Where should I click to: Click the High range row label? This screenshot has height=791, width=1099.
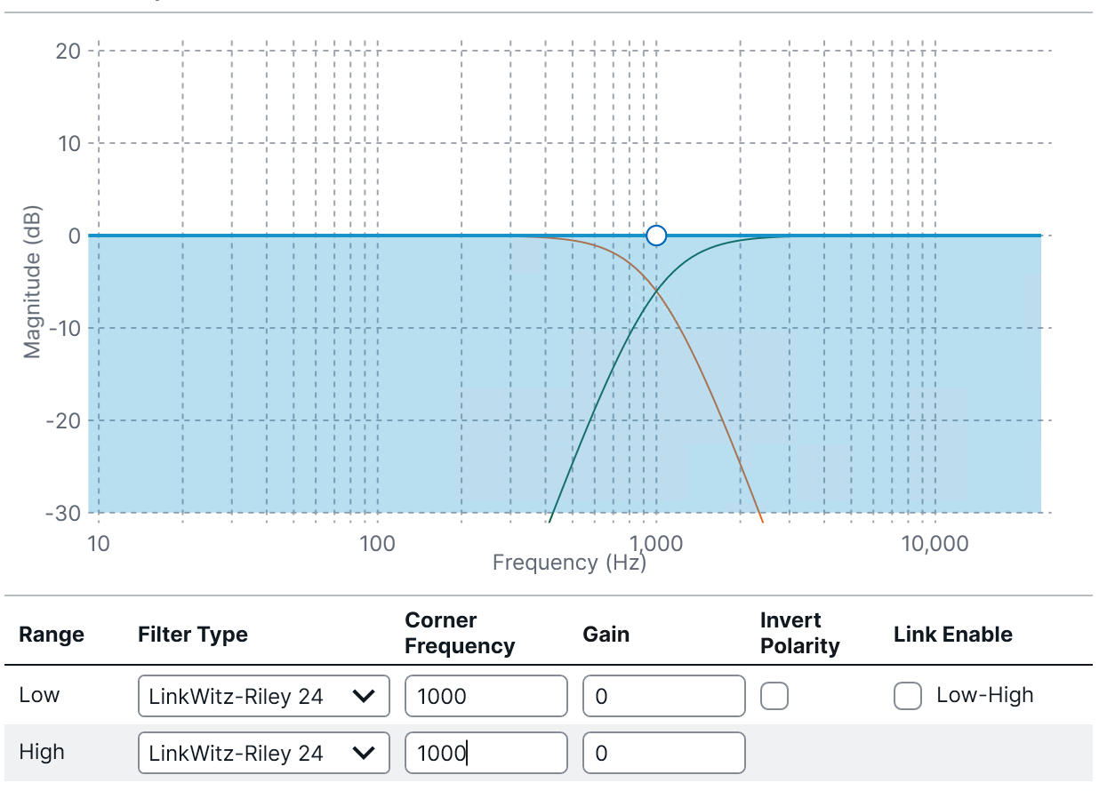42,752
